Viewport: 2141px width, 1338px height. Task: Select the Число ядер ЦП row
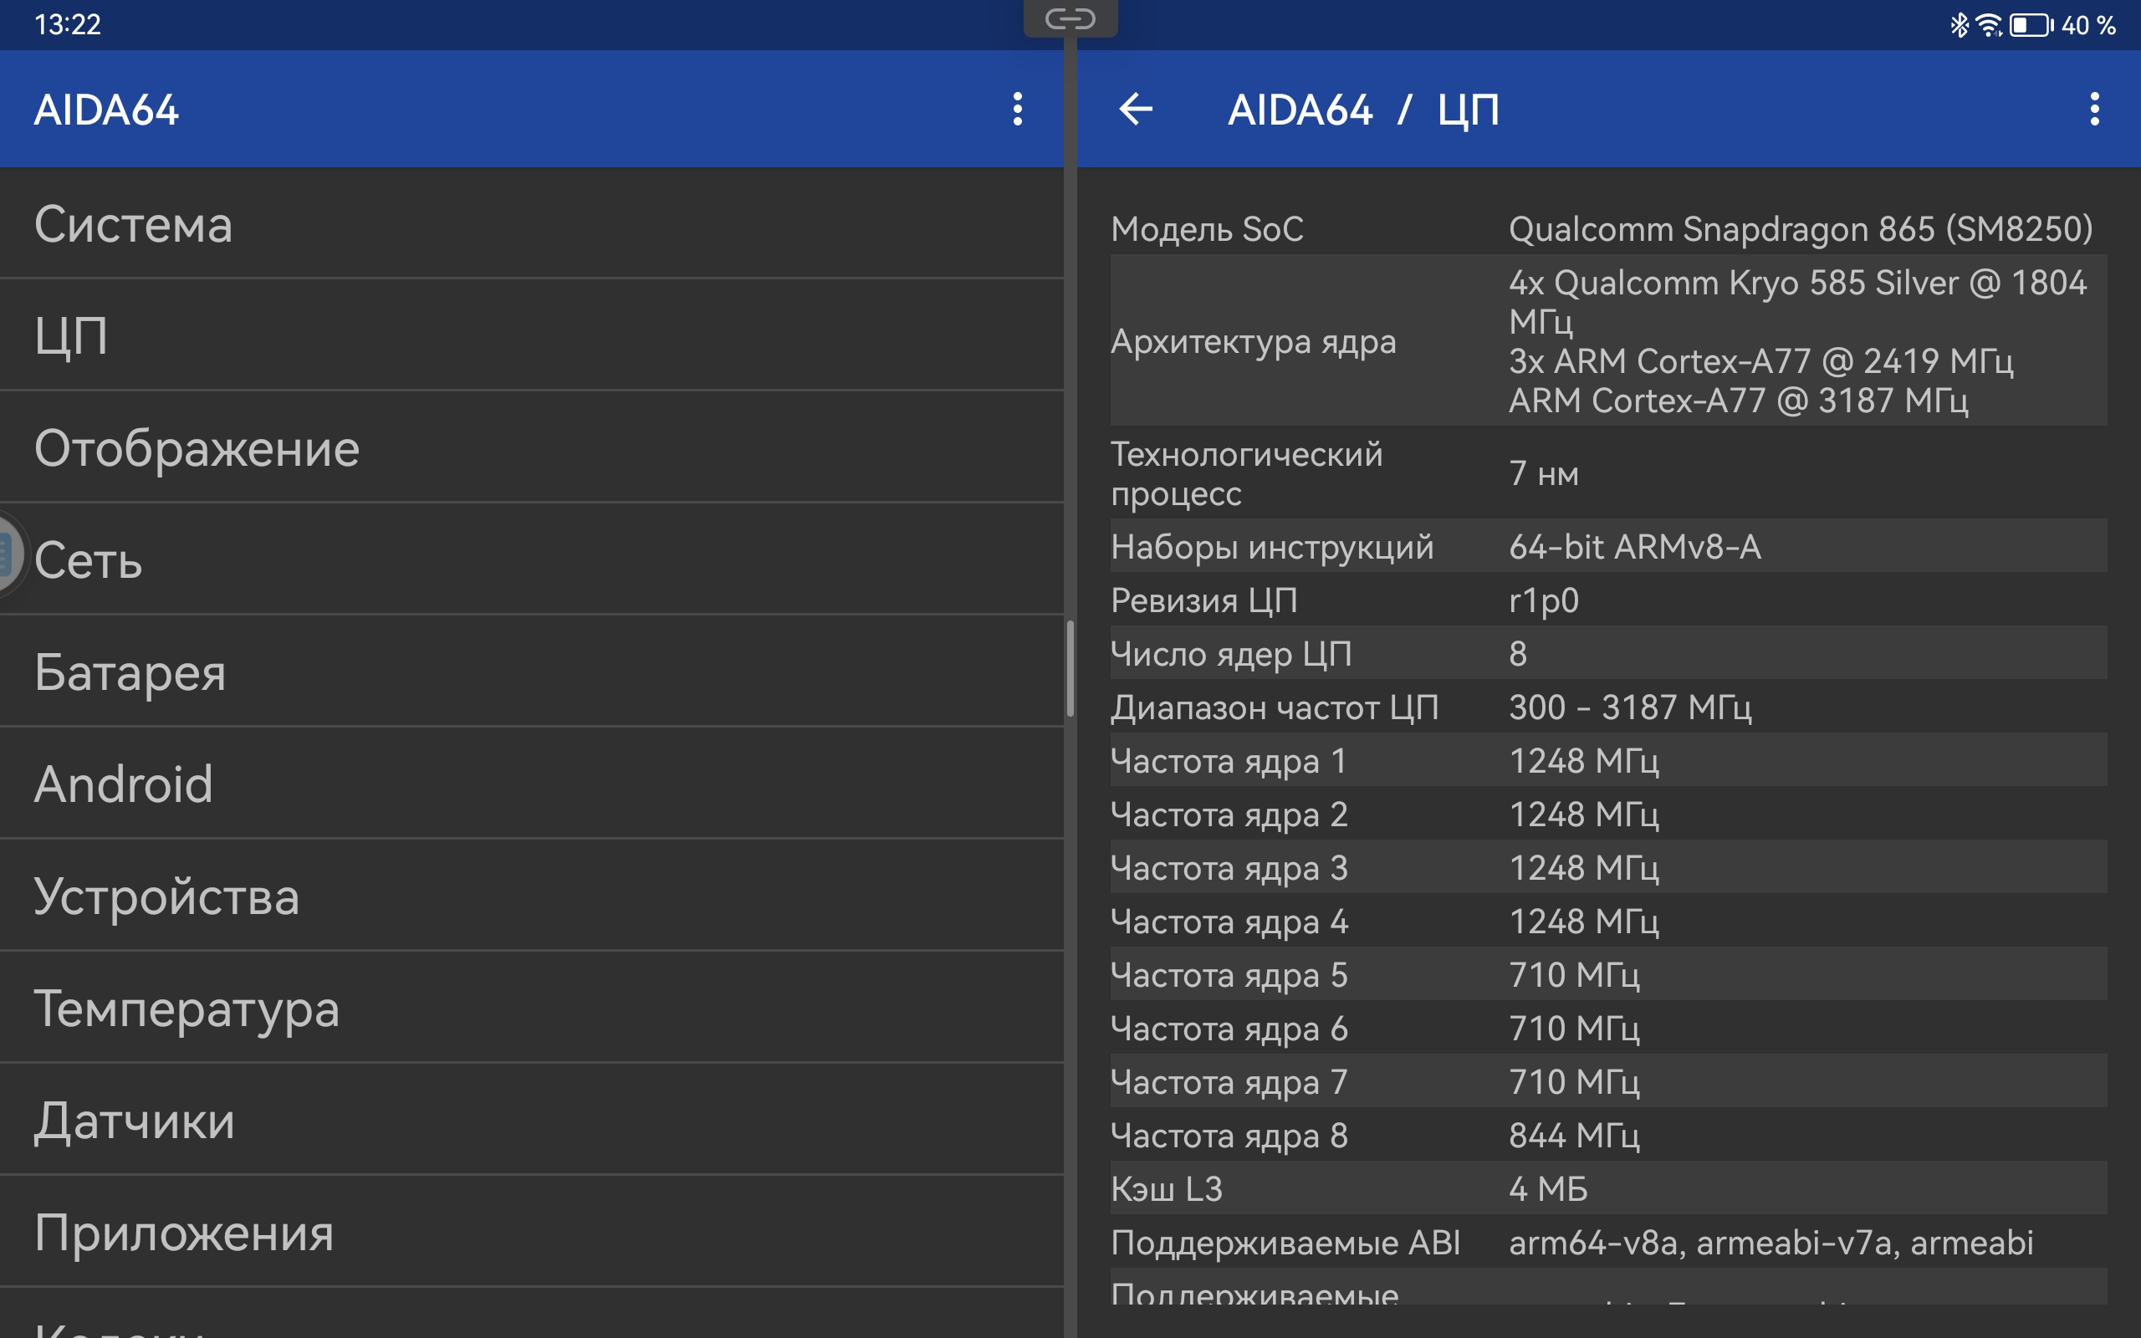point(1608,653)
